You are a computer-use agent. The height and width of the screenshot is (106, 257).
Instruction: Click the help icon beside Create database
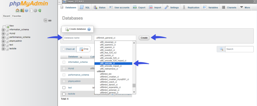click(89, 29)
